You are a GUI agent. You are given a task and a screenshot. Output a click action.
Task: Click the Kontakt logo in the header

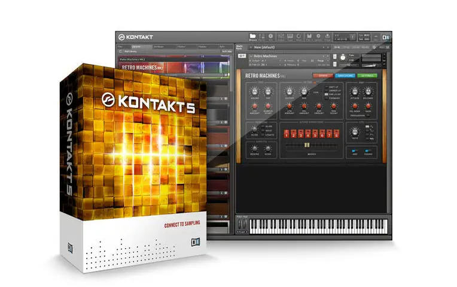136,37
